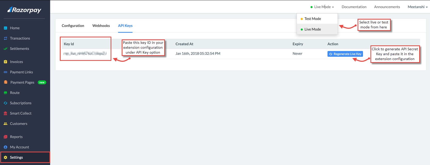This screenshot has height=165, width=430.
Task: Click the Subscriptions refresh icon
Action: (5, 103)
